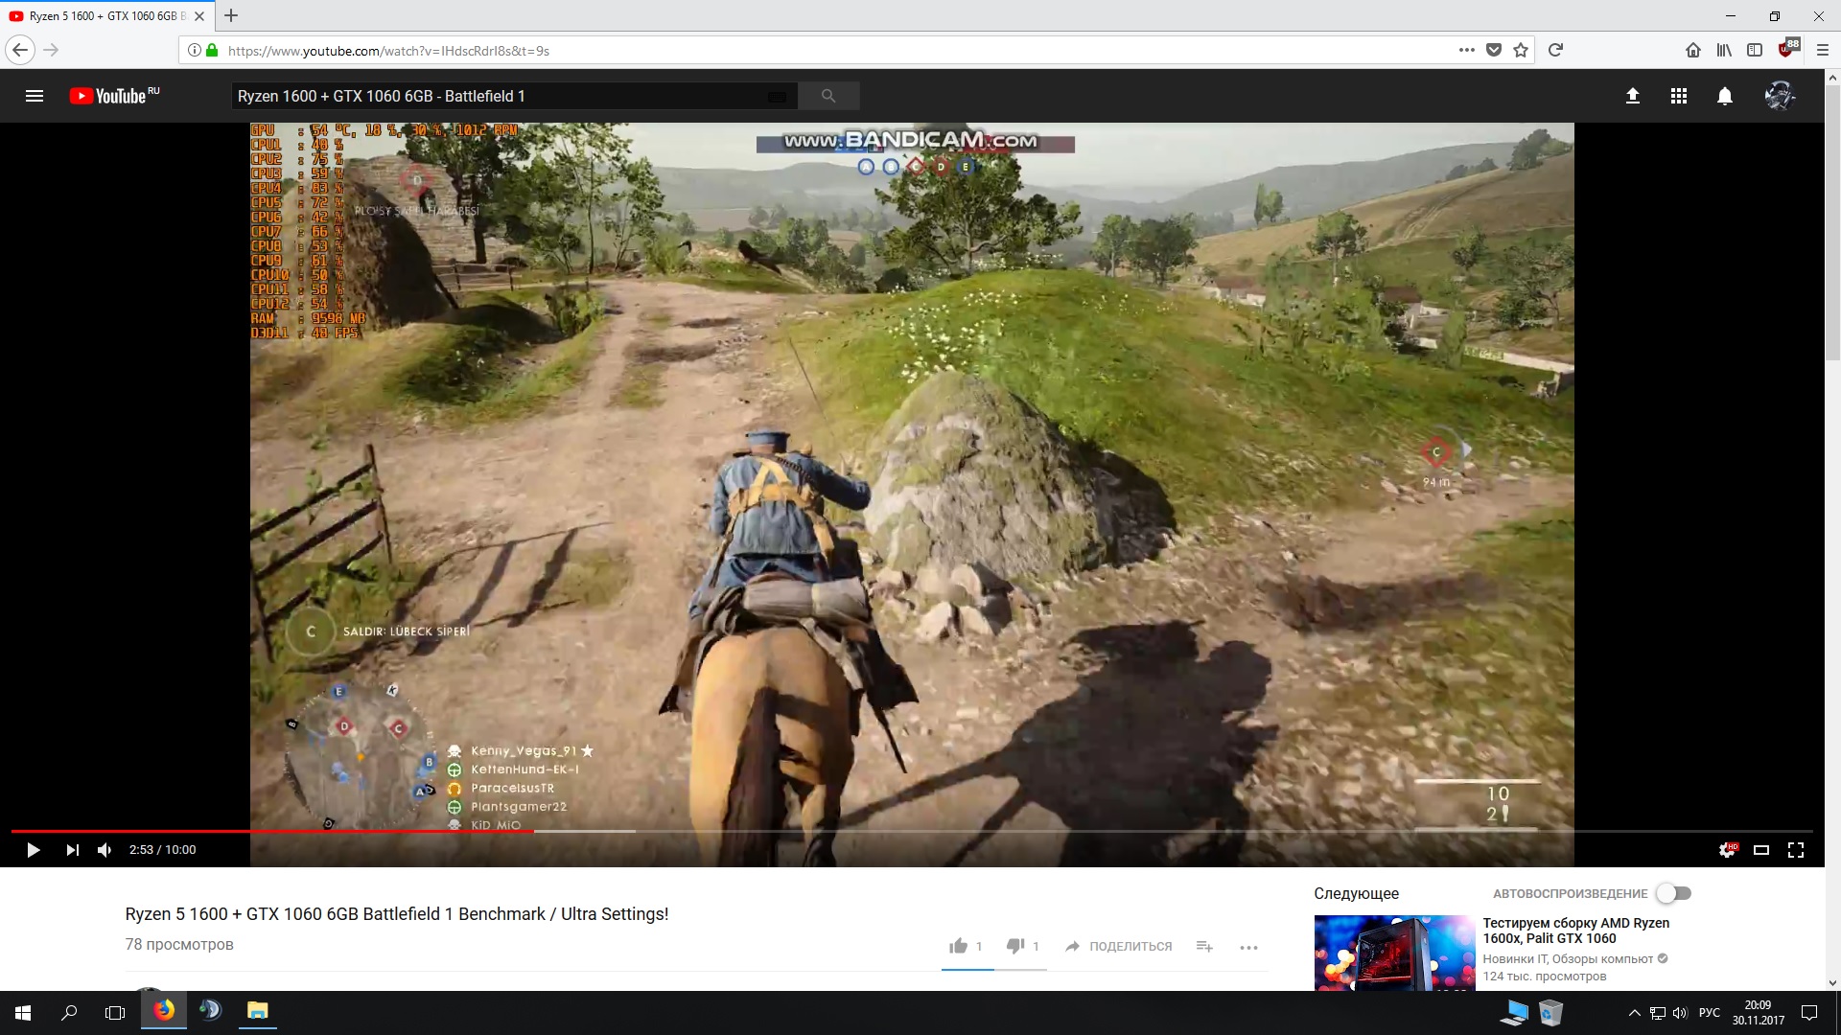This screenshot has height=1035, width=1841.
Task: Toggle the autoplay switch
Action: click(x=1674, y=893)
